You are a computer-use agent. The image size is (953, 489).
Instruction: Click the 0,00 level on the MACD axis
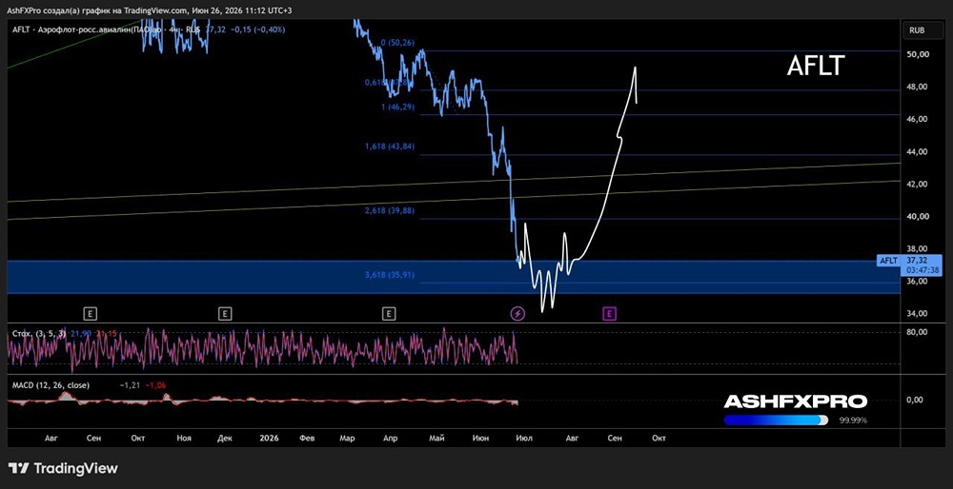pos(914,400)
